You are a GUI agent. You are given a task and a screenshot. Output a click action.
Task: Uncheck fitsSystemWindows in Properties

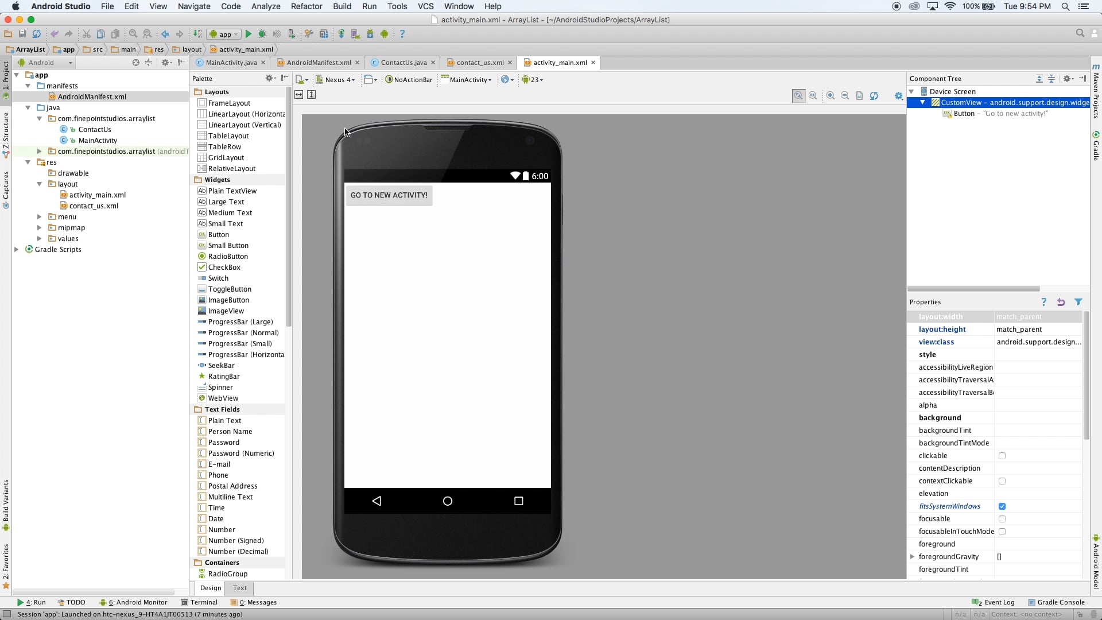coord(1002,506)
